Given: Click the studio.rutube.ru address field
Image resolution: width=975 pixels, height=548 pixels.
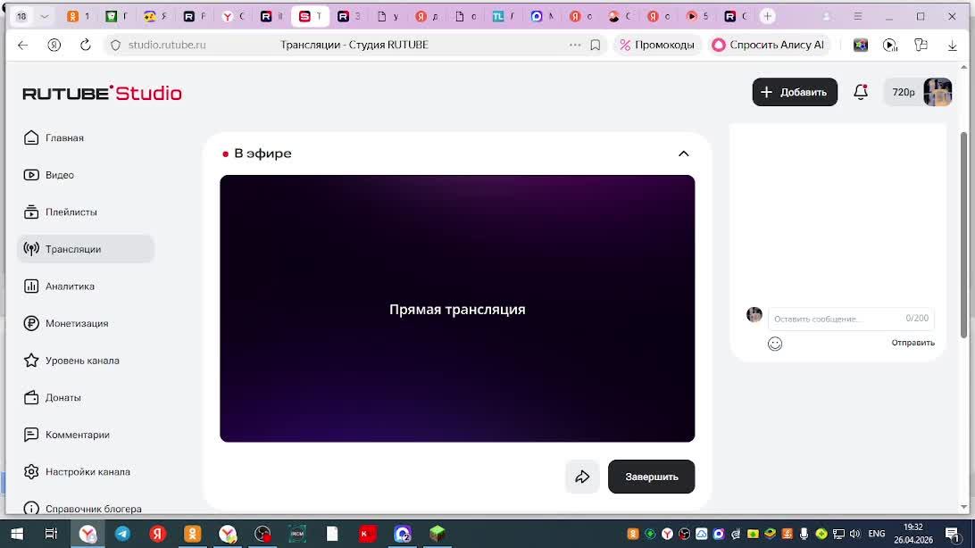Looking at the screenshot, I should 167,45.
